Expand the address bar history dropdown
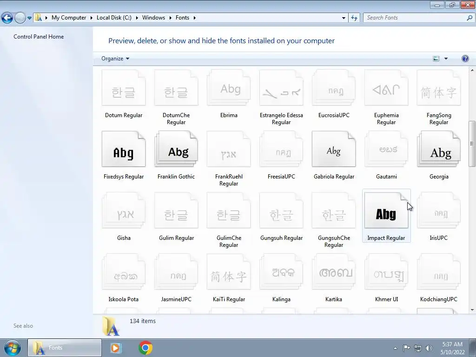 tap(344, 18)
